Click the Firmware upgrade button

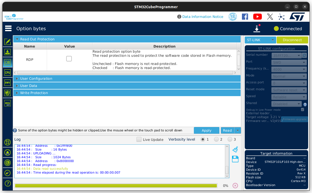pos(295,119)
